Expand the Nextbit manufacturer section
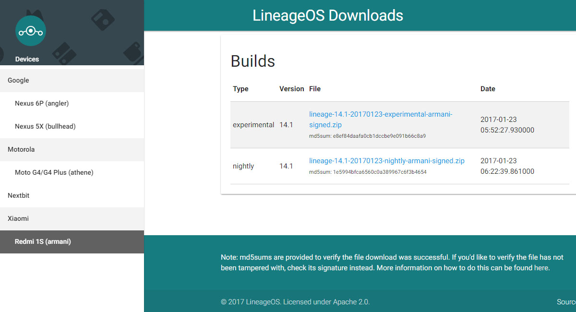This screenshot has width=576, height=312. click(x=18, y=195)
